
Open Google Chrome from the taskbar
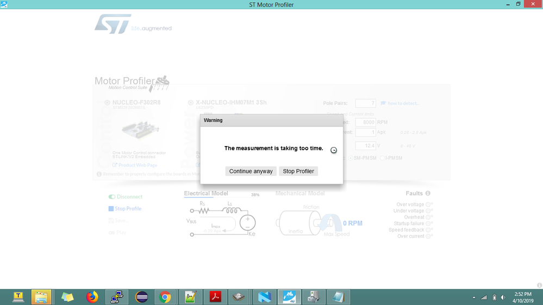(x=165, y=297)
